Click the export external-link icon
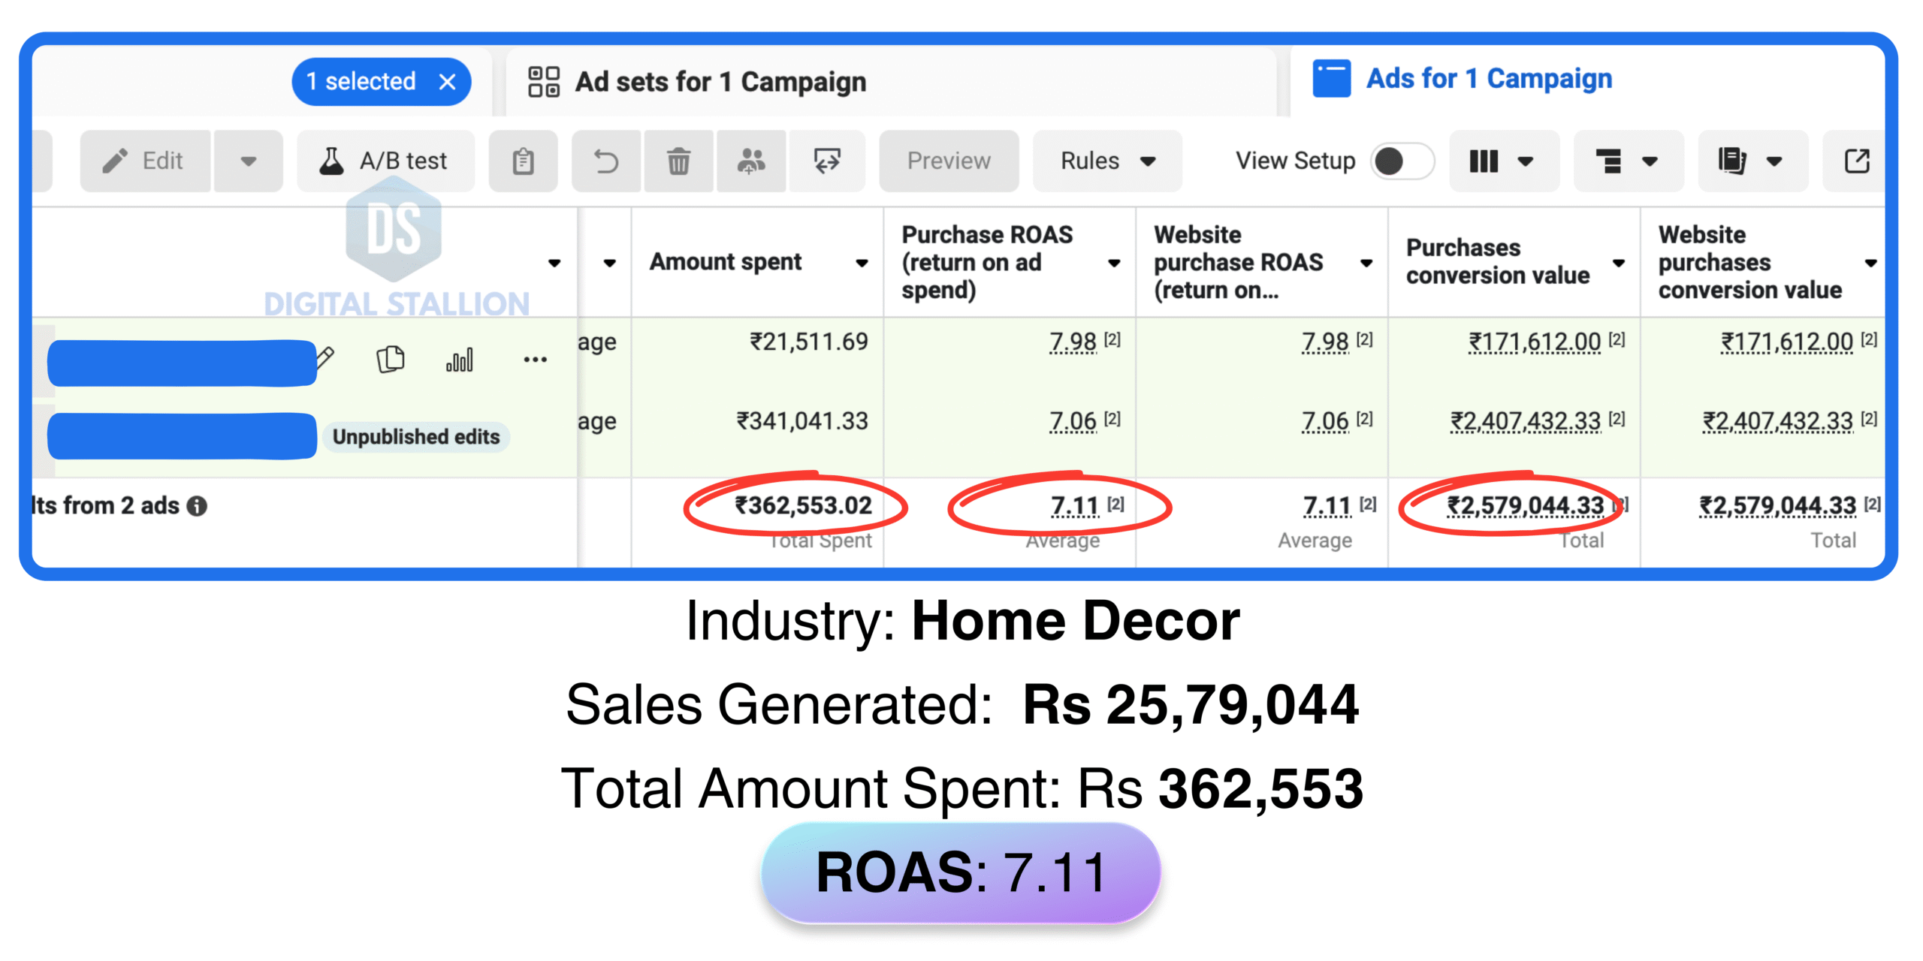 click(1856, 161)
